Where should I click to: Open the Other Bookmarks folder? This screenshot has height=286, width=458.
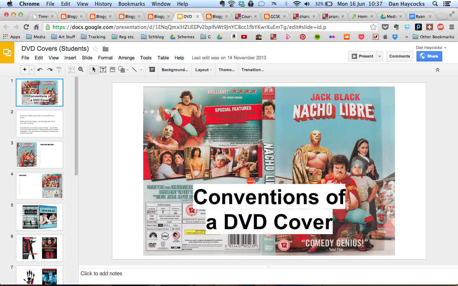tap(433, 37)
